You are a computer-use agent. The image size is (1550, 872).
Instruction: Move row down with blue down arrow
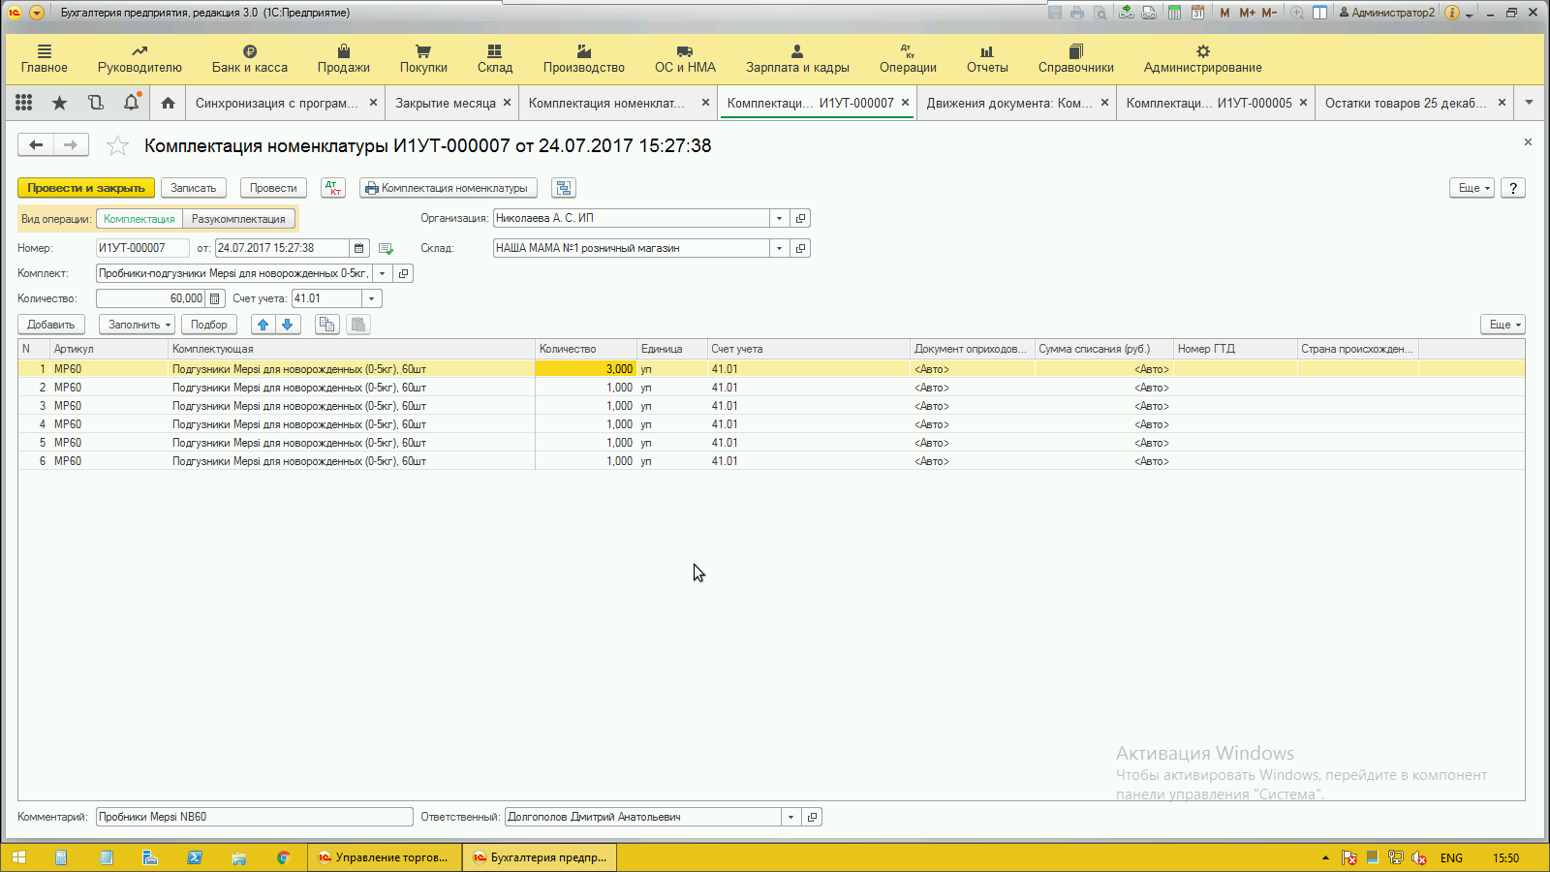tap(288, 325)
